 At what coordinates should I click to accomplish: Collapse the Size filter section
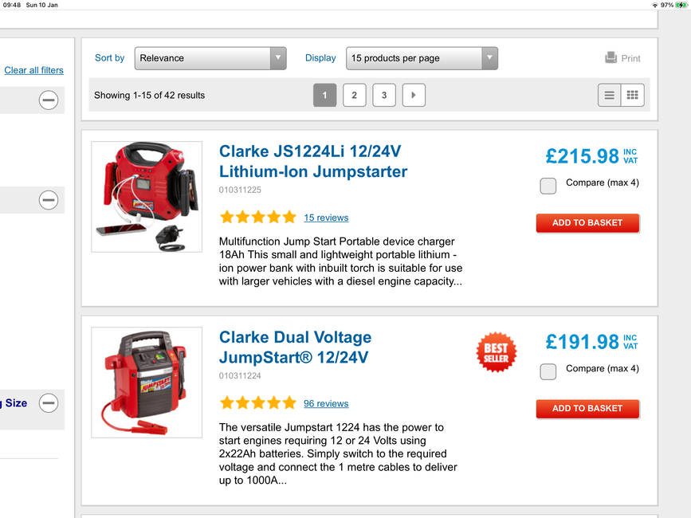click(49, 402)
